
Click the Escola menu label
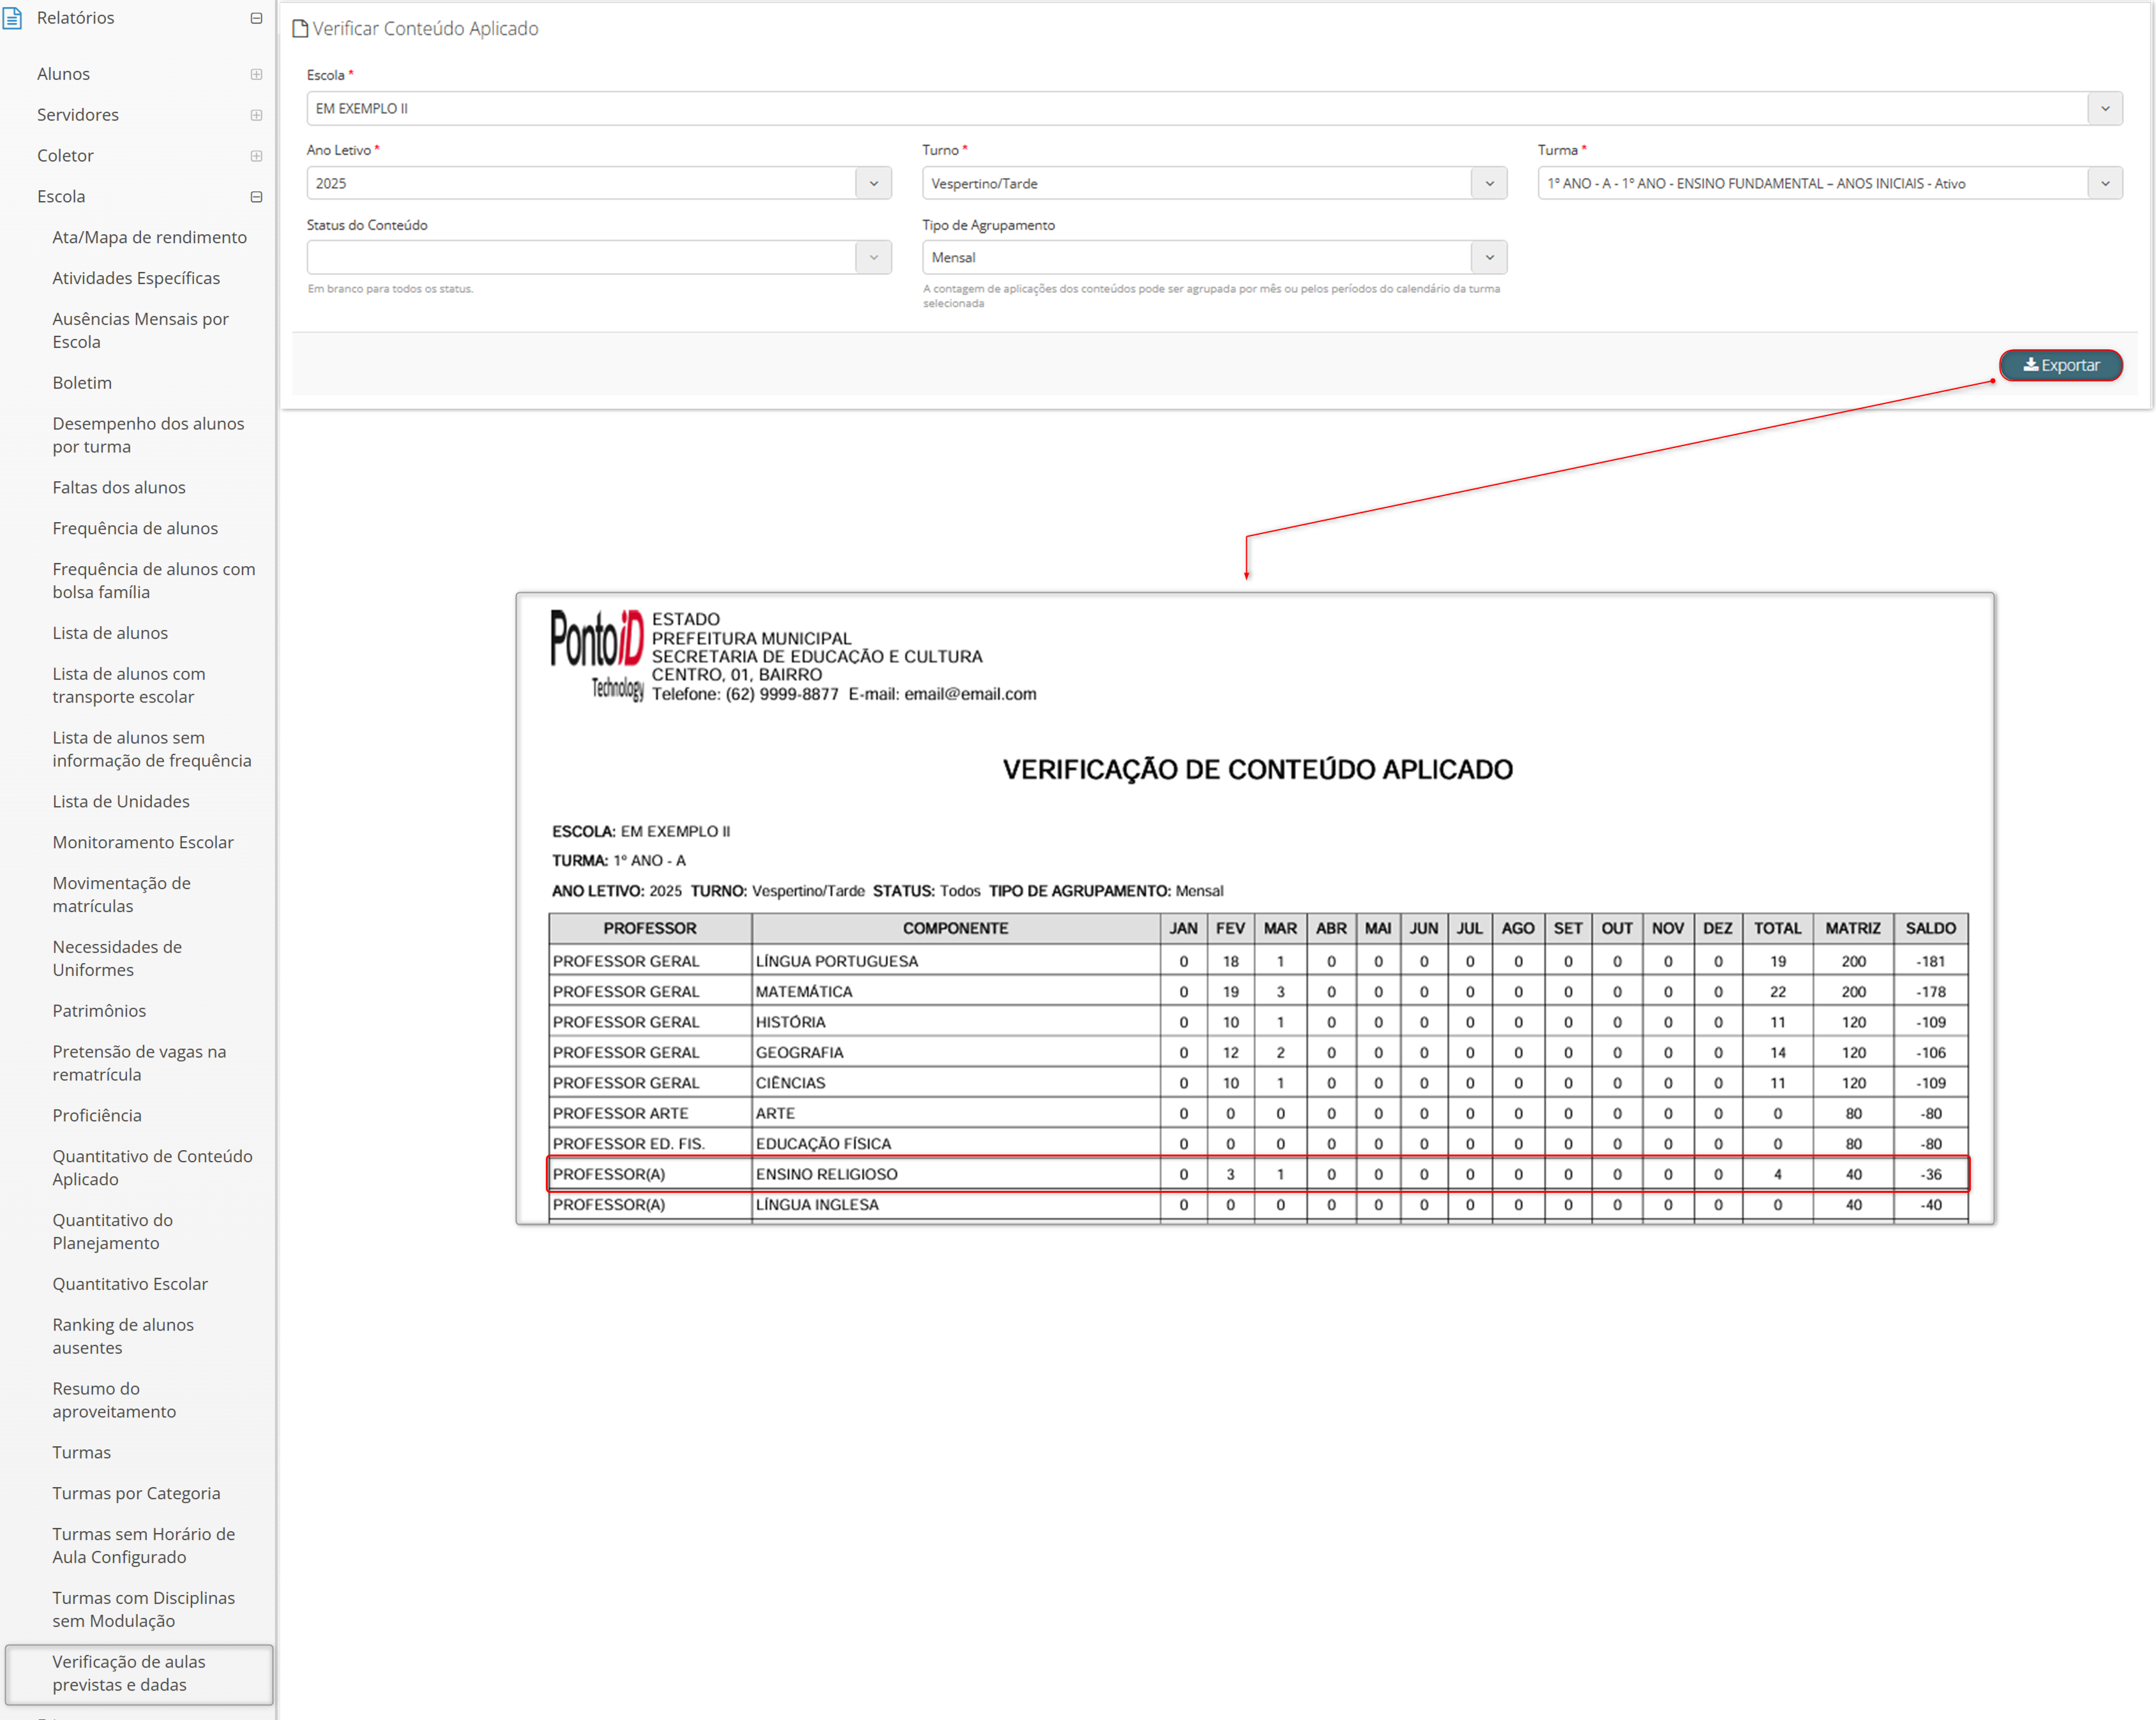(x=61, y=197)
